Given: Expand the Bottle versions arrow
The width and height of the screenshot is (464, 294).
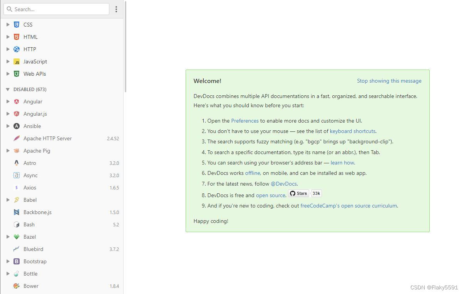Looking at the screenshot, I should click(x=8, y=274).
